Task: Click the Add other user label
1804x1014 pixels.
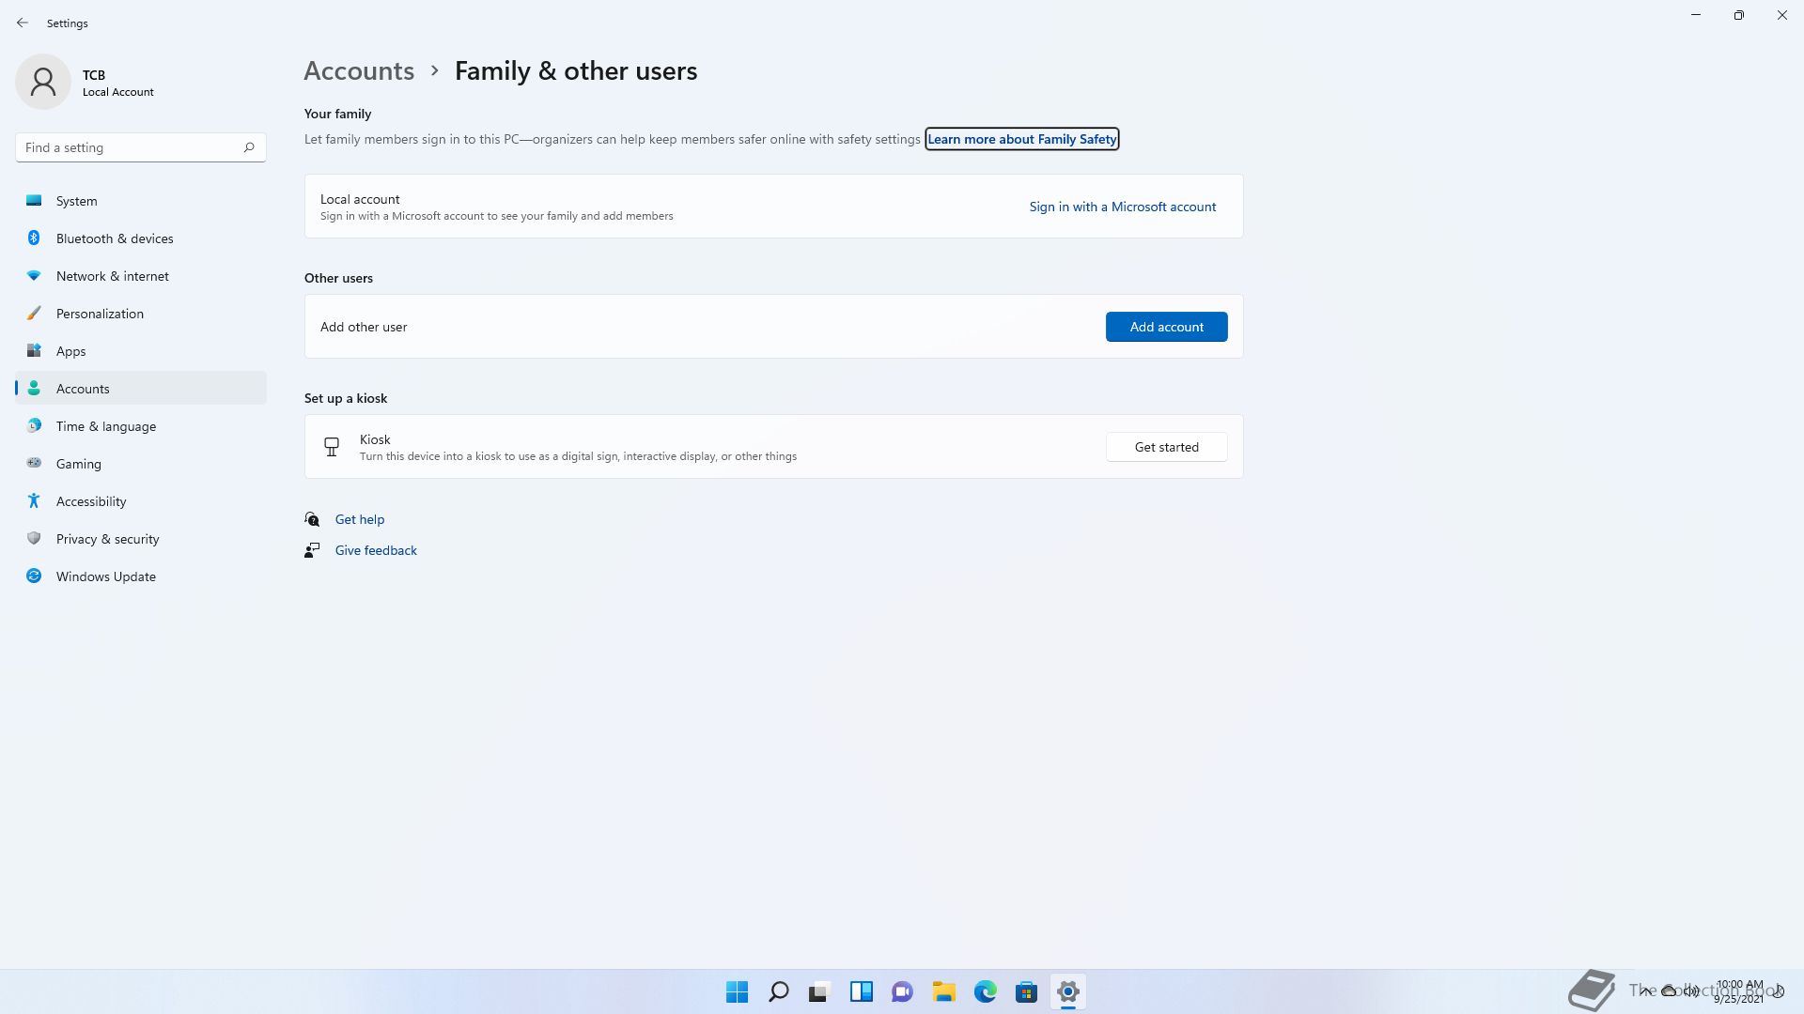Action: 364,327
